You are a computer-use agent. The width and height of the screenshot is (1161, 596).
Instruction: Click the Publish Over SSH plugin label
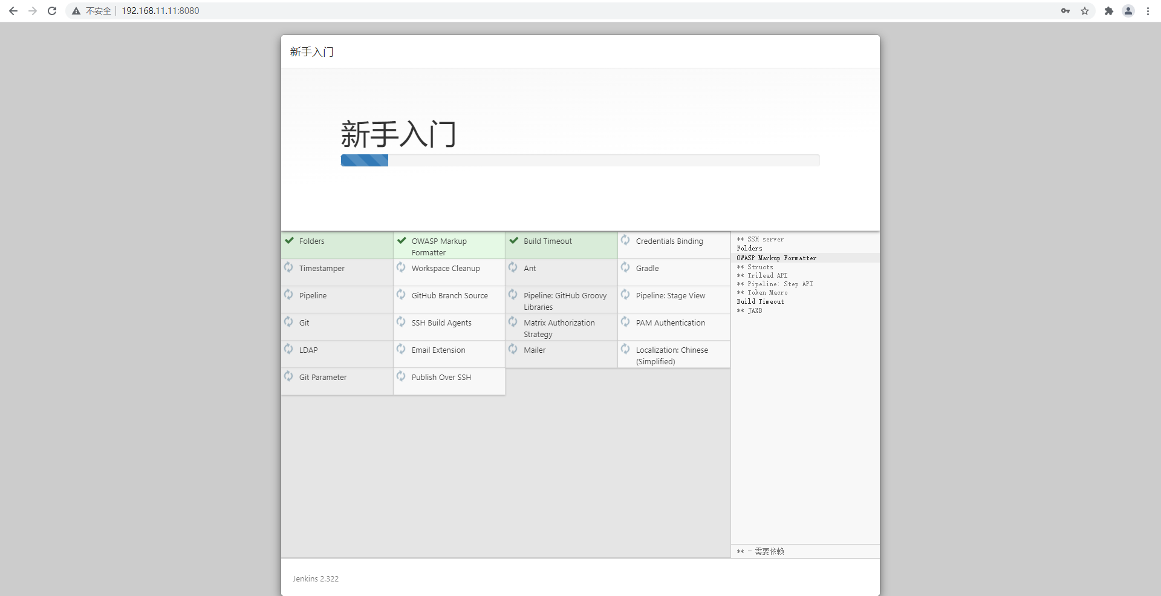coord(441,378)
